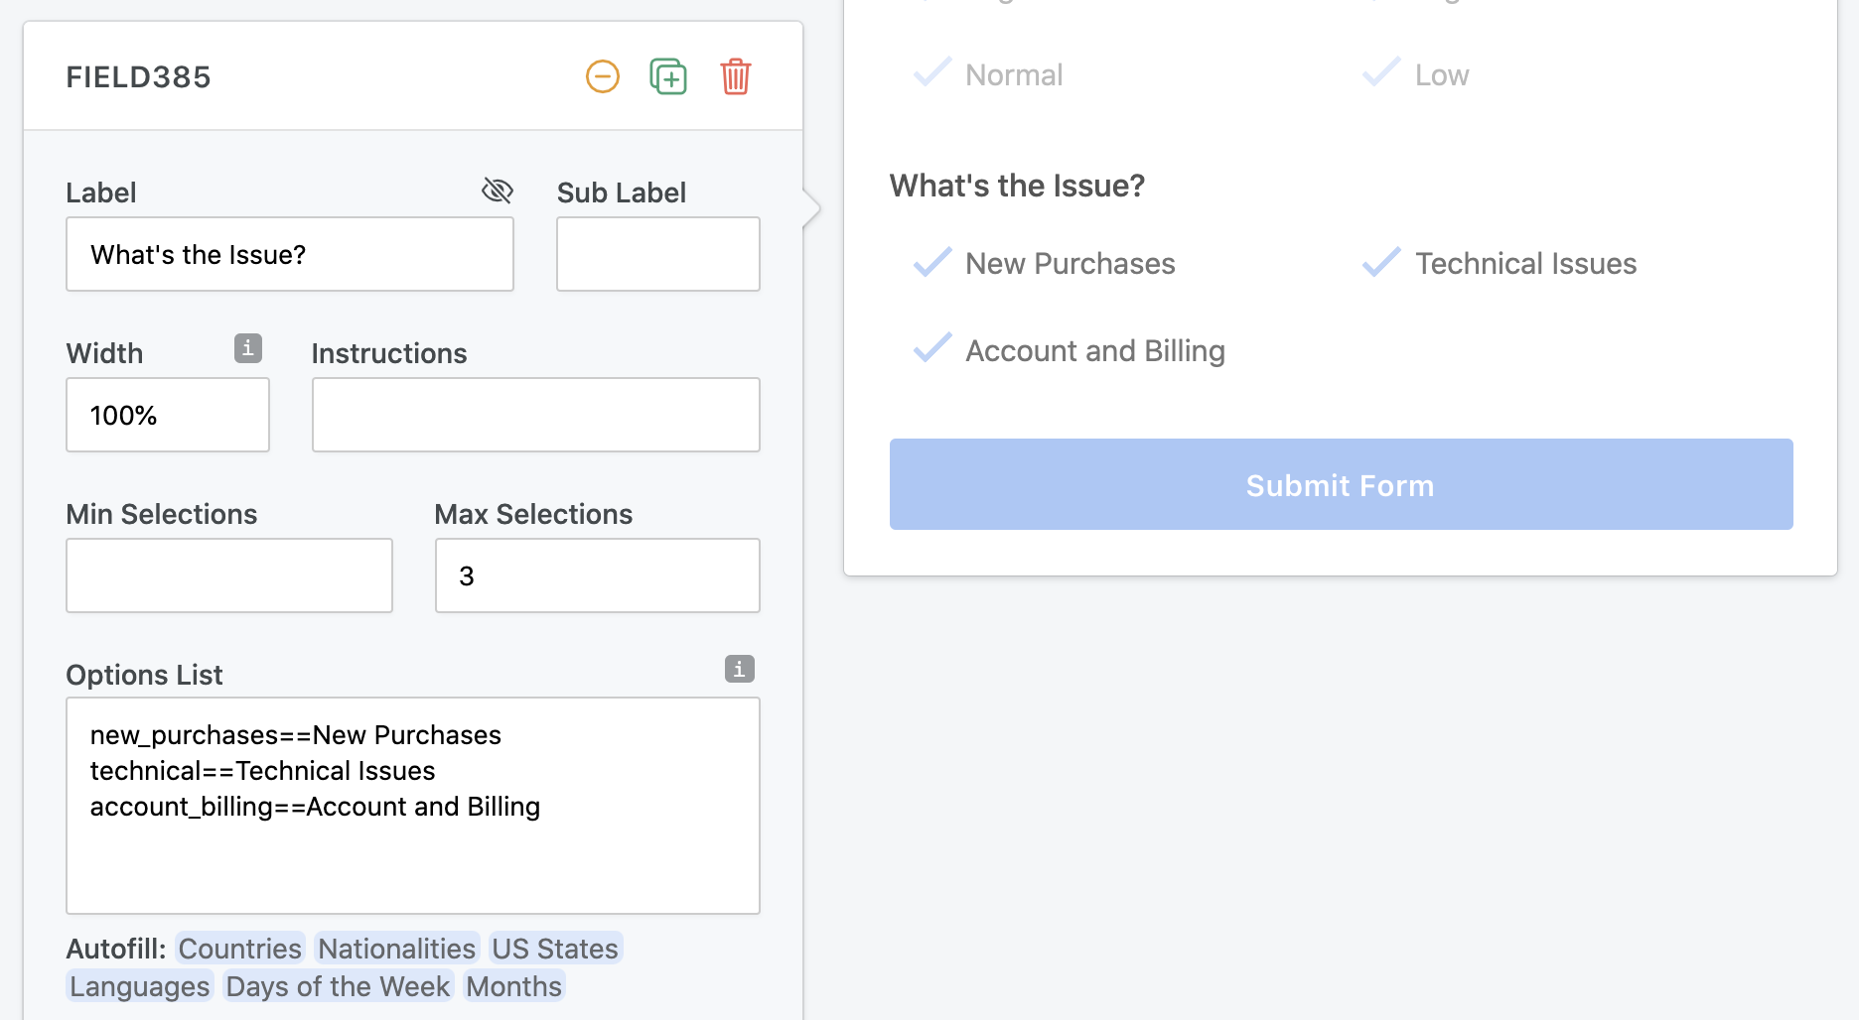Edit the Max Selections field showing 3
This screenshot has width=1859, height=1020.
click(598, 575)
